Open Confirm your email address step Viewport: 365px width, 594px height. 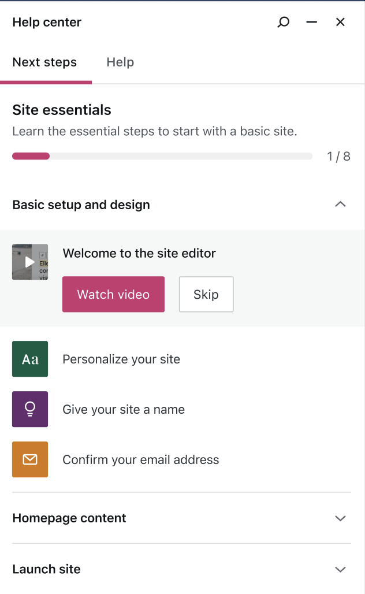182,459
